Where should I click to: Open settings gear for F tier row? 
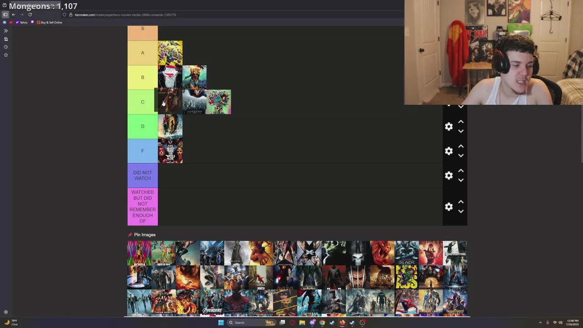pos(449,151)
